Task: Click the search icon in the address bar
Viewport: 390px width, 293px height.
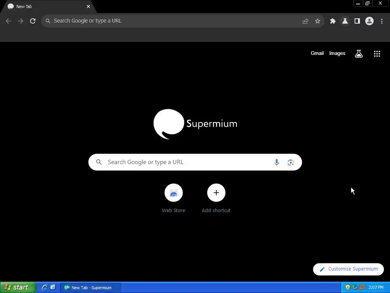Action: [48, 21]
